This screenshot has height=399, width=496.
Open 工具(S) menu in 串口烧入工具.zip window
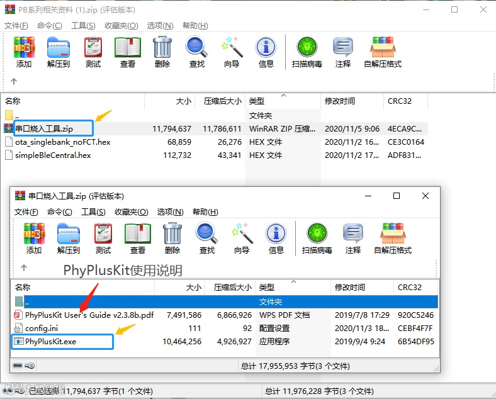click(x=93, y=212)
